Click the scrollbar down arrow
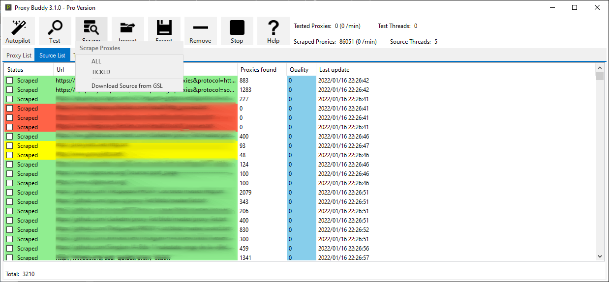This screenshot has height=282, width=609. [x=600, y=256]
